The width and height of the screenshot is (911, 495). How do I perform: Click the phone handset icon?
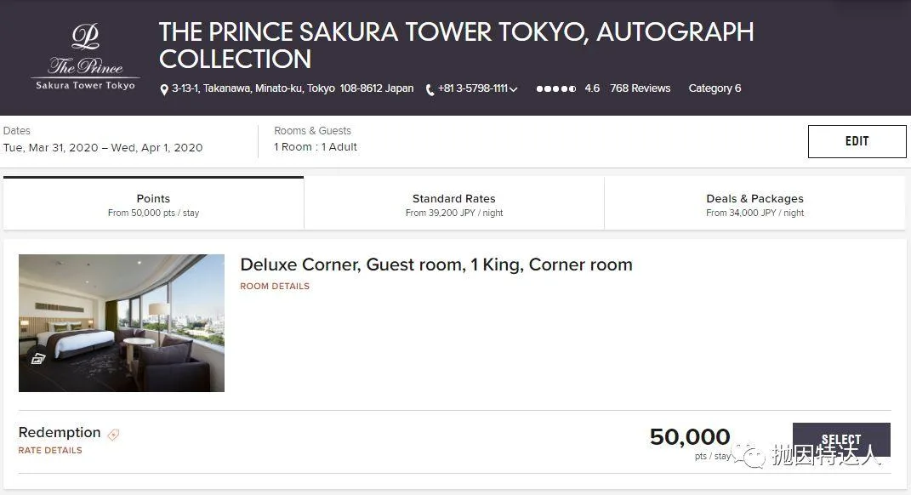pos(430,89)
